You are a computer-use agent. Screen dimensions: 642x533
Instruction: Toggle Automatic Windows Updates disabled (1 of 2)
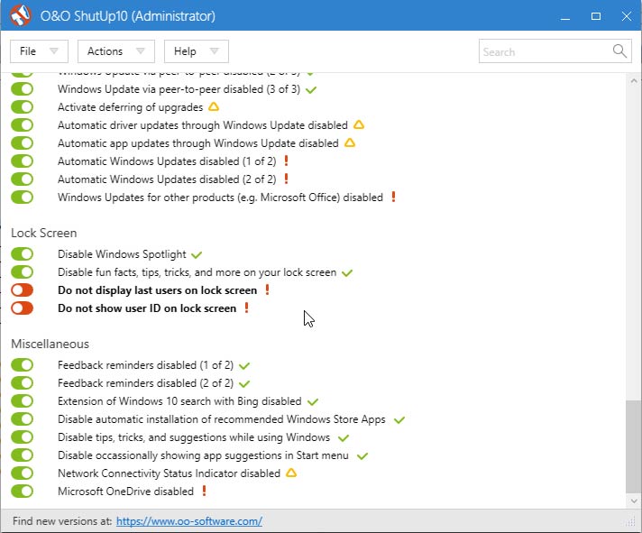pos(23,161)
